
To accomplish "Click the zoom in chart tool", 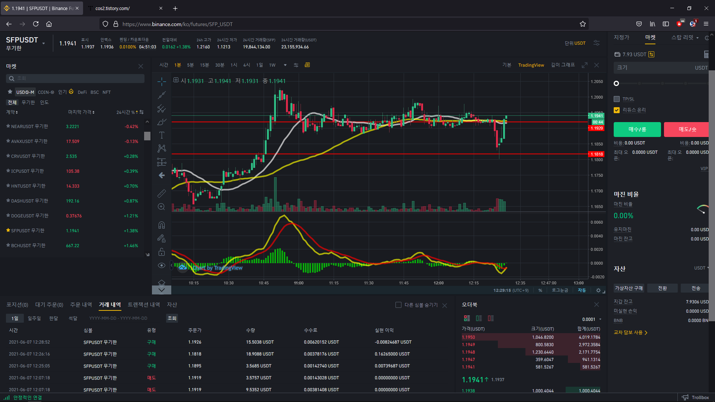I will coord(162,207).
